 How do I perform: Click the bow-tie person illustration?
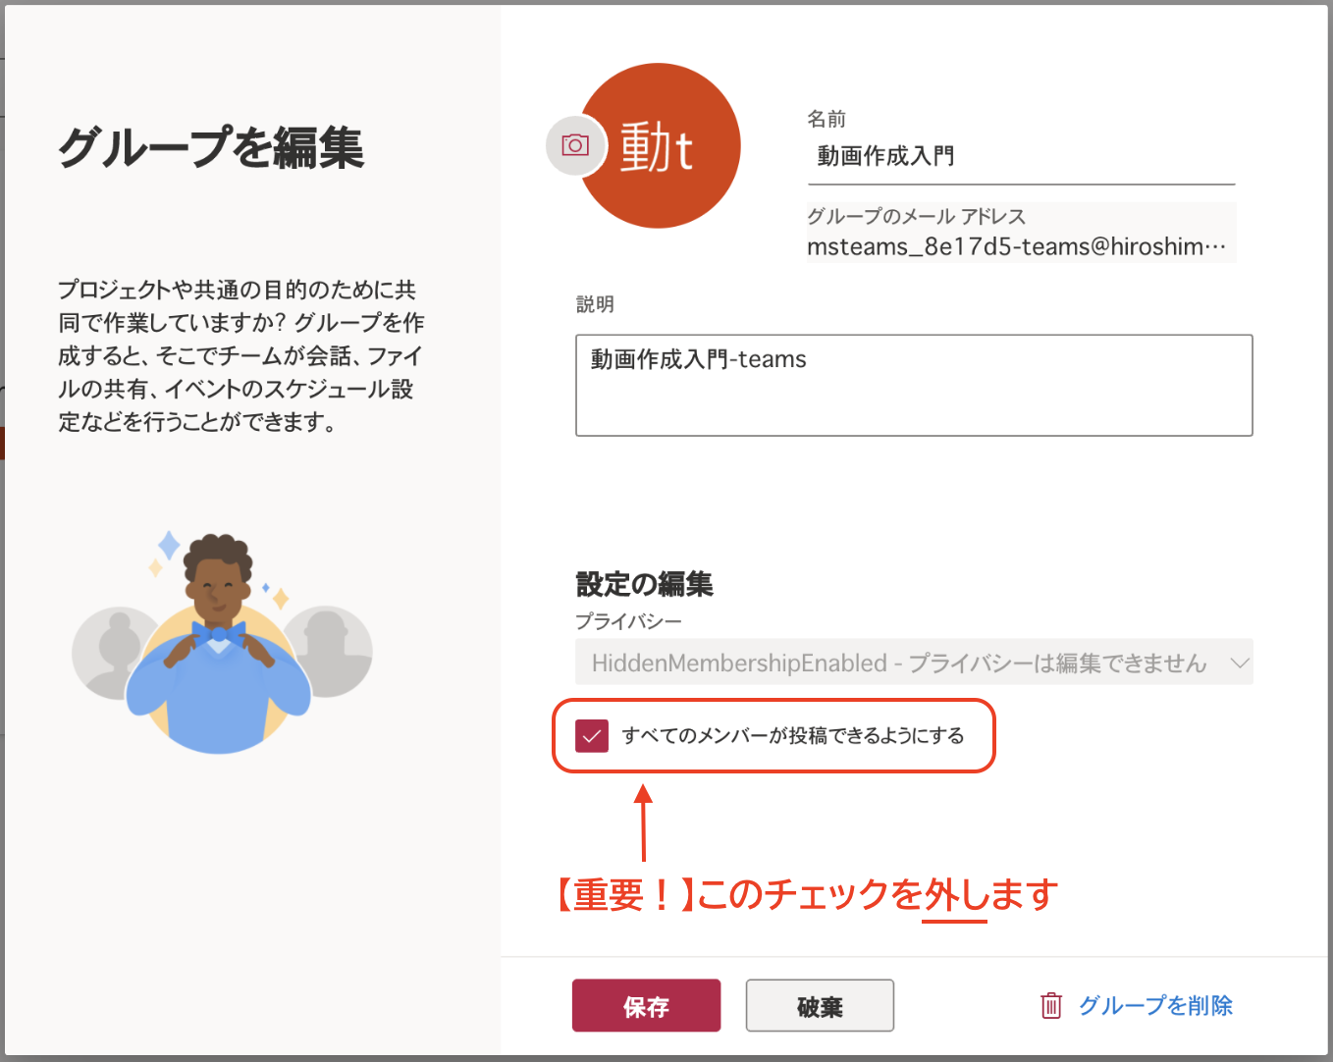pyautogui.click(x=219, y=653)
